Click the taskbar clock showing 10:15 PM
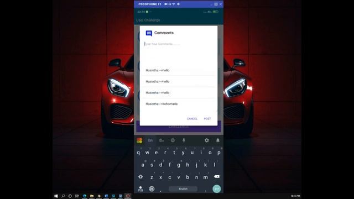The width and height of the screenshot is (354, 199). click(x=295, y=196)
